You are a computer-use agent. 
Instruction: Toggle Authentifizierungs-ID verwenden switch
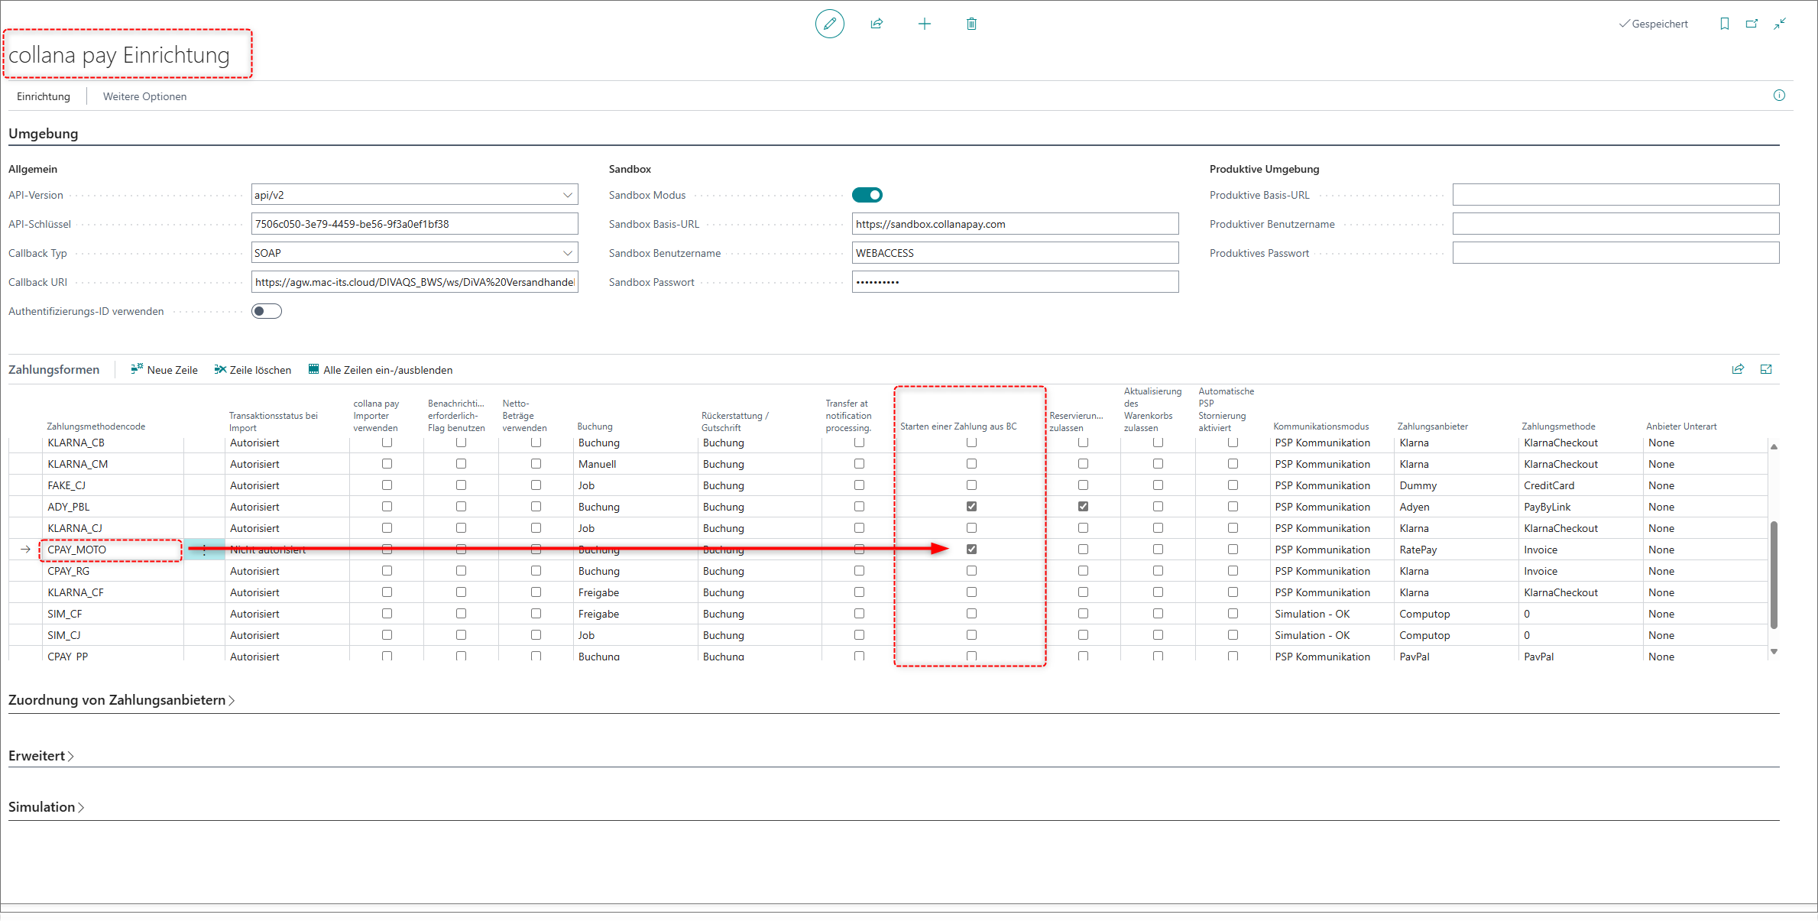(x=267, y=311)
